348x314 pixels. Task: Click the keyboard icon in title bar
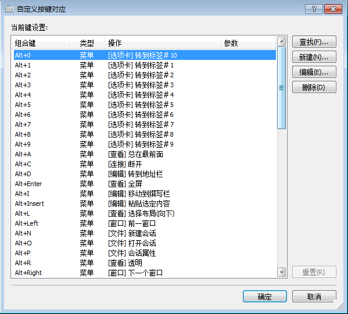click(9, 9)
